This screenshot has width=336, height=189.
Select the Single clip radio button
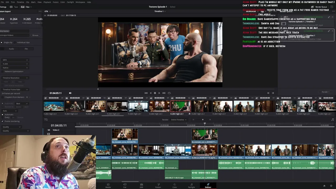tap(1, 42)
